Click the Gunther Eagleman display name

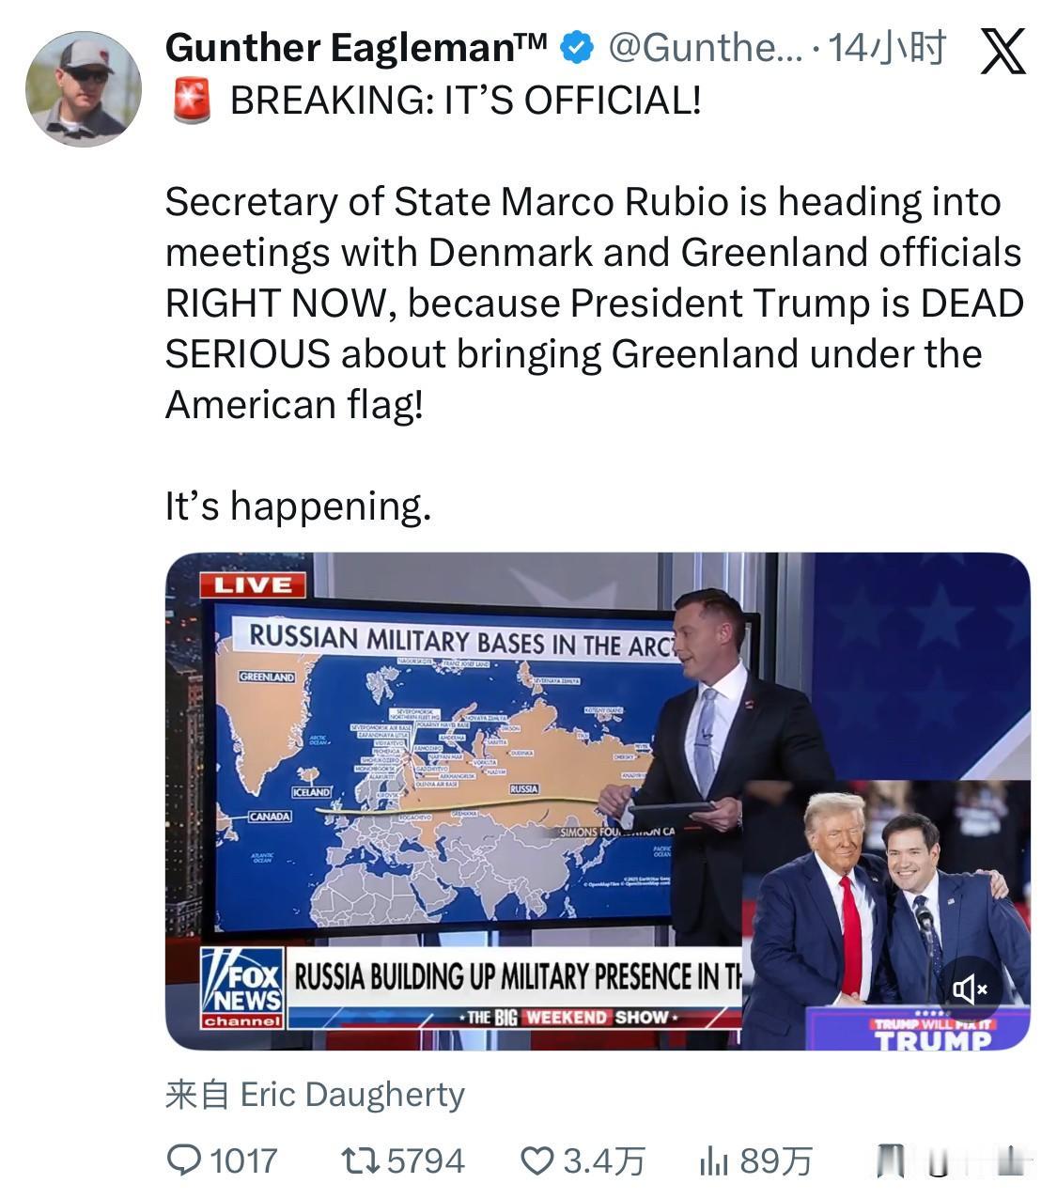click(356, 48)
